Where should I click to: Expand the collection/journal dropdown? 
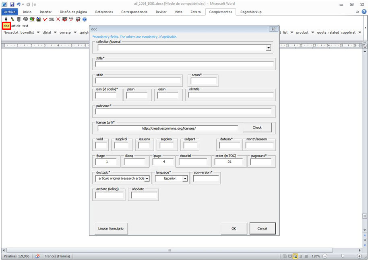click(268, 48)
